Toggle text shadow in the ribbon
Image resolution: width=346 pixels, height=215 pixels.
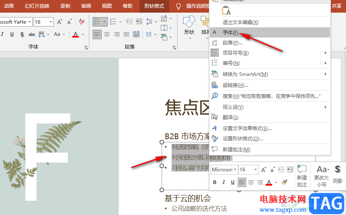[x=22, y=34]
